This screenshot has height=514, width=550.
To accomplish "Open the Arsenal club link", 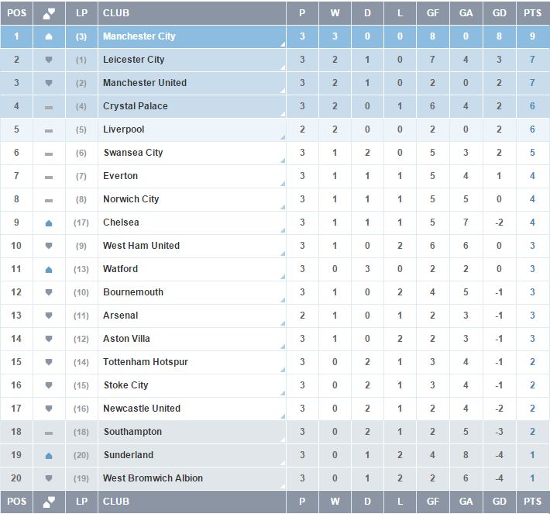I will 121,316.
